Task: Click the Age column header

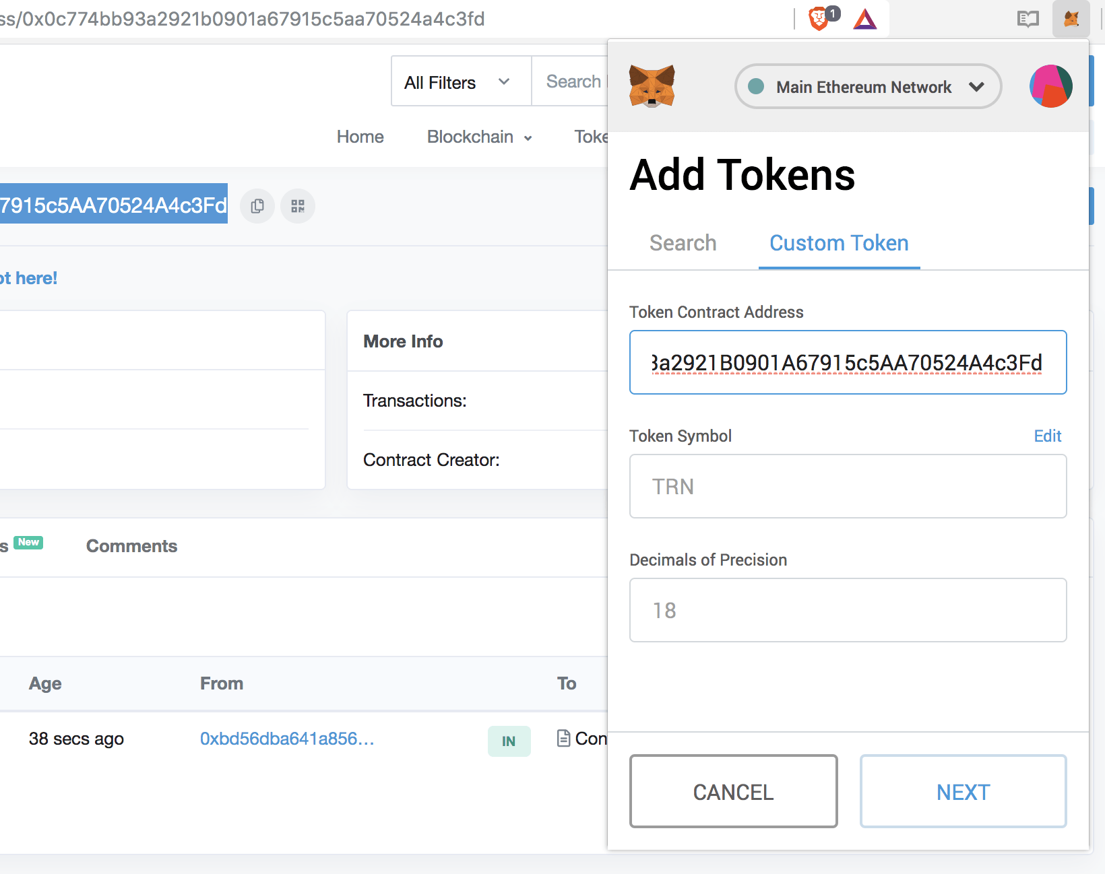Action: coord(45,683)
